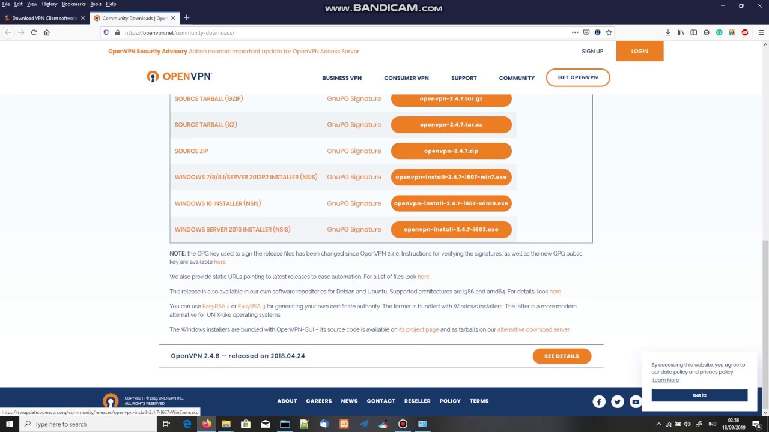
Task: Go to the Firefox home page icon
Action: 47,32
